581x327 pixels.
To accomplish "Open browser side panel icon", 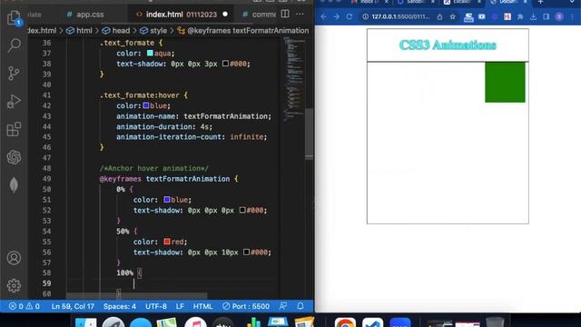I will 547,16.
